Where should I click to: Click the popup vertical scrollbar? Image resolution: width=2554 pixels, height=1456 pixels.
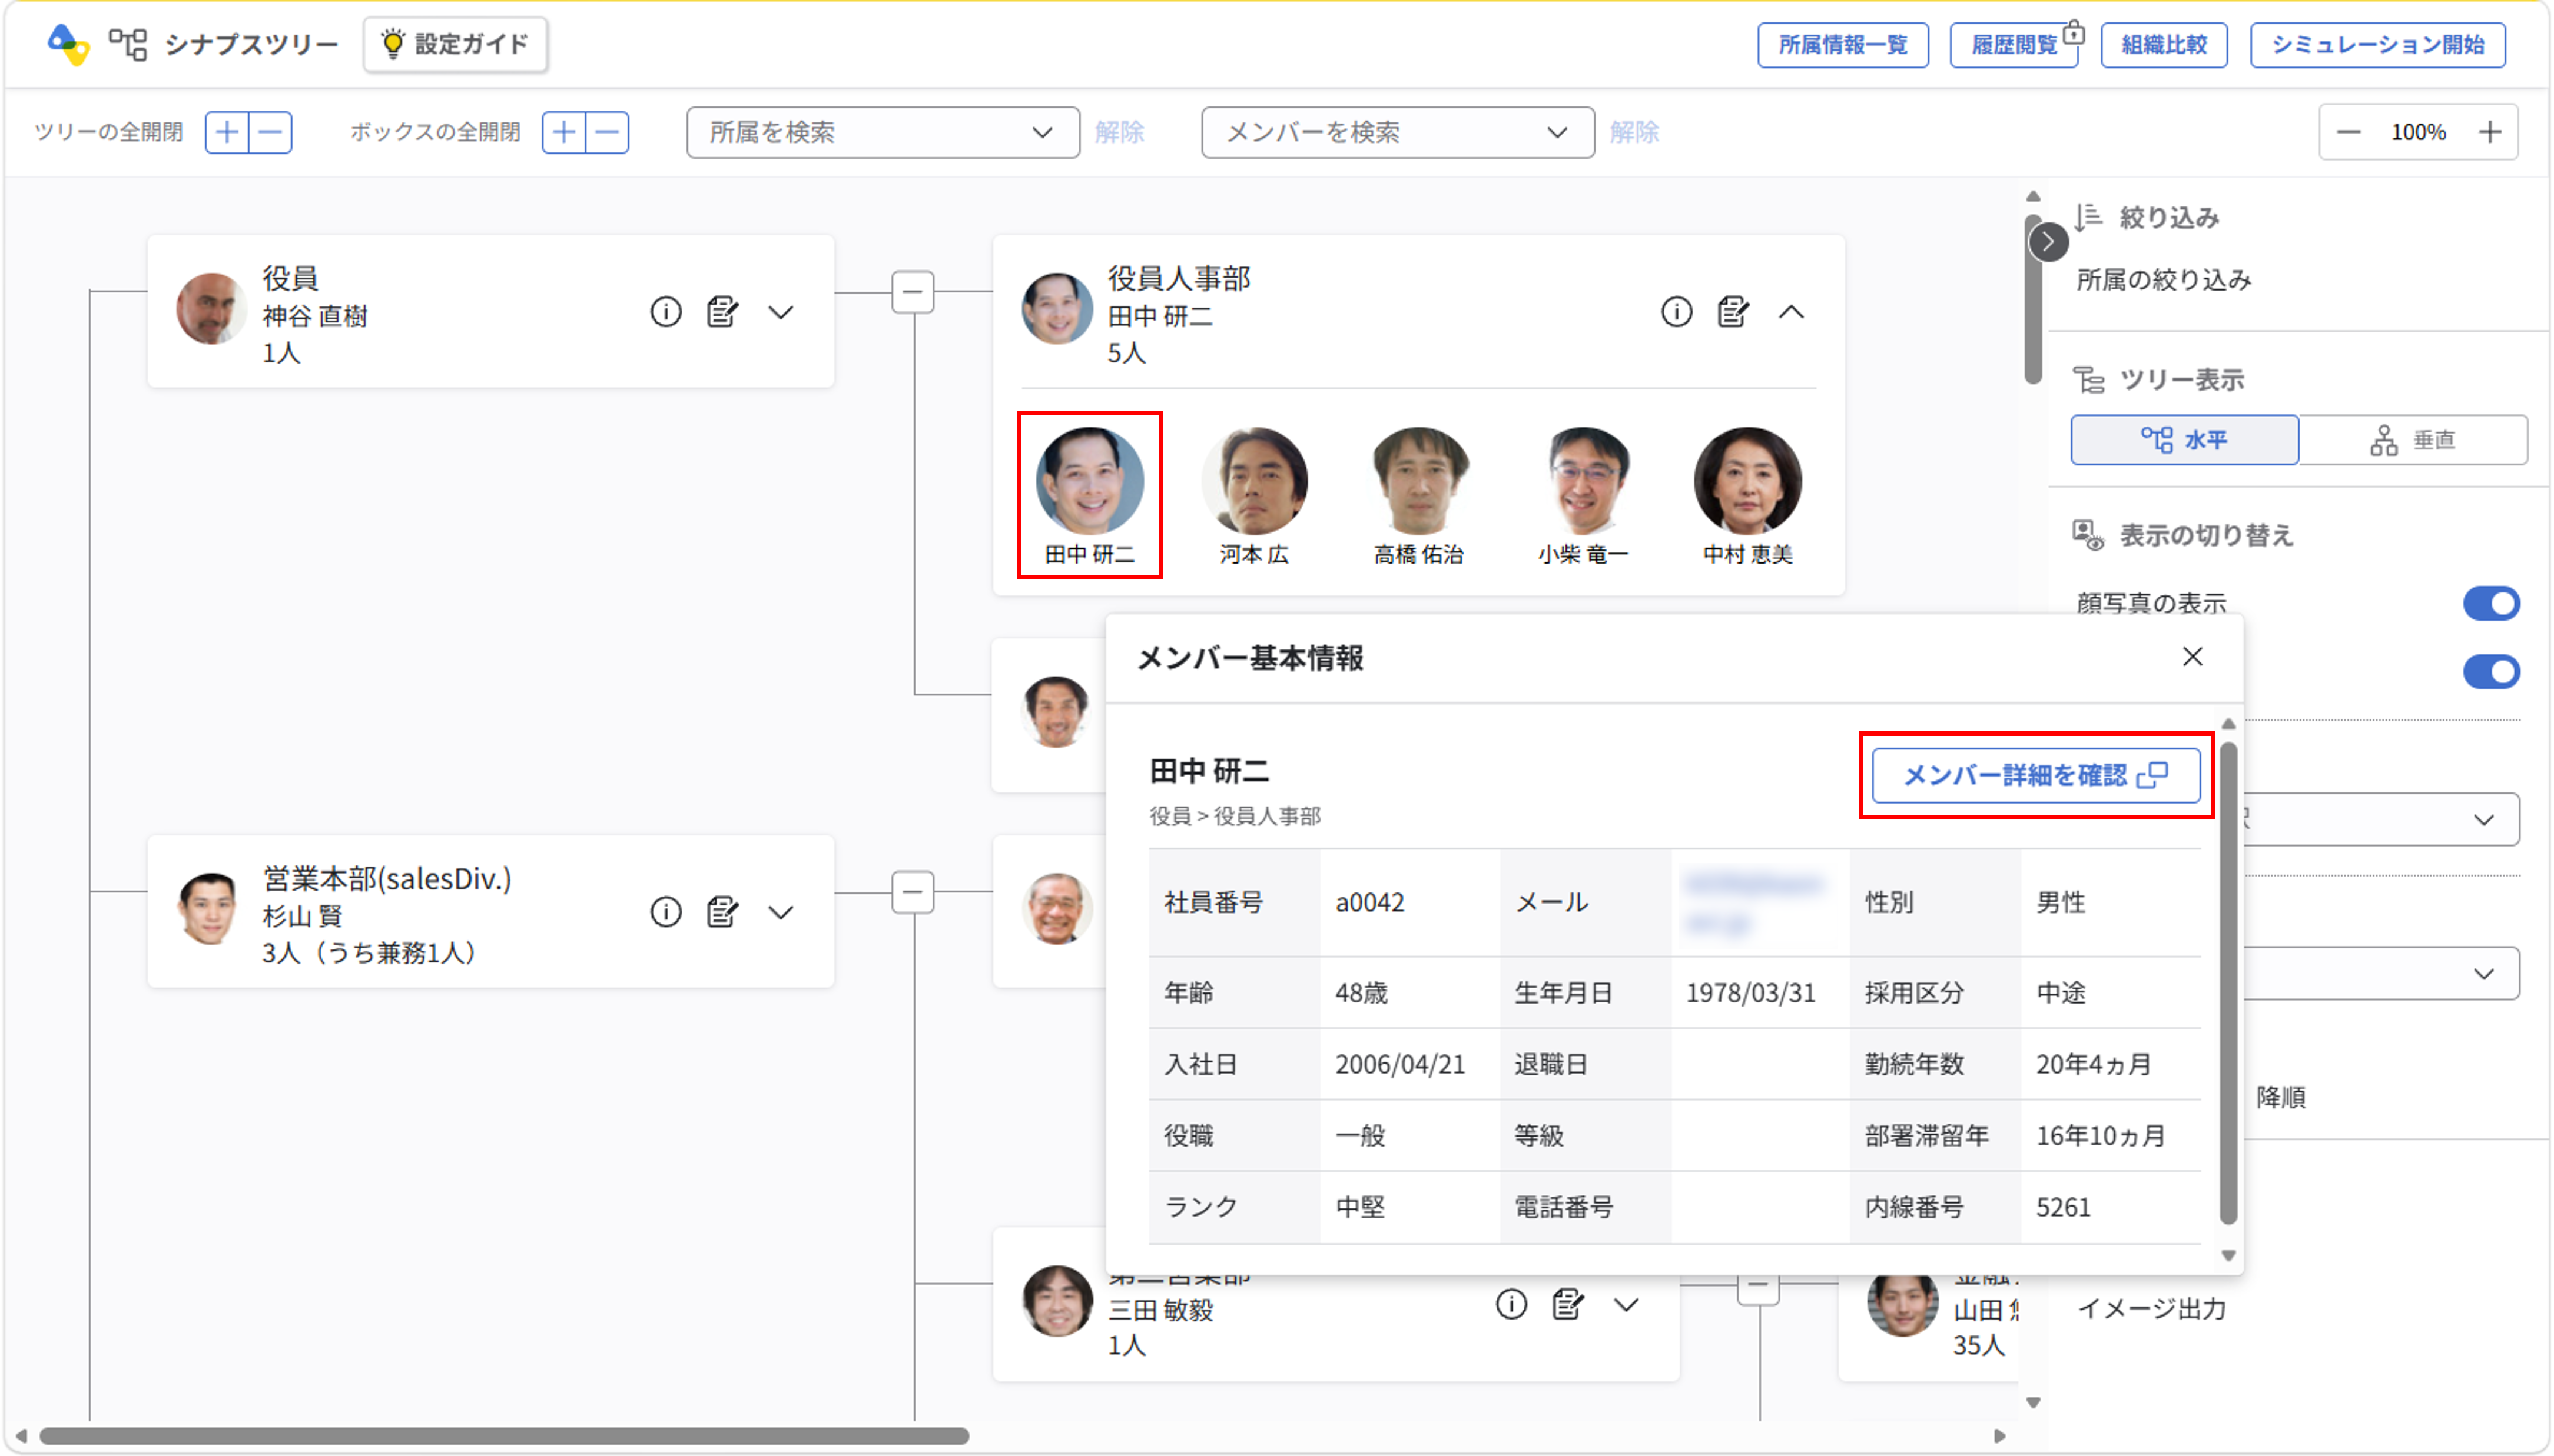click(2228, 983)
